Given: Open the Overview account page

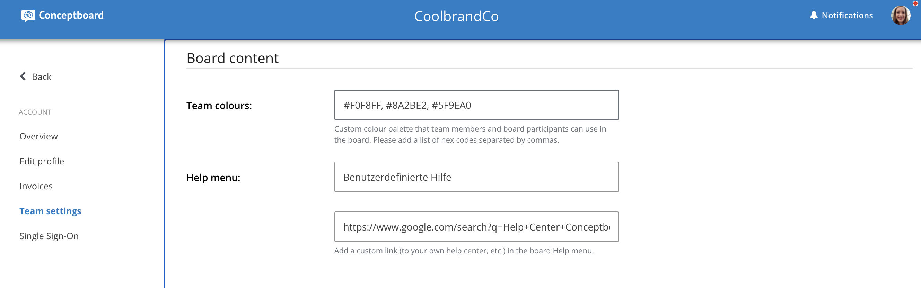Looking at the screenshot, I should tap(38, 136).
